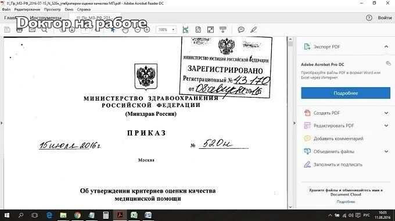Expand the left navigation pane arrow

2,123
